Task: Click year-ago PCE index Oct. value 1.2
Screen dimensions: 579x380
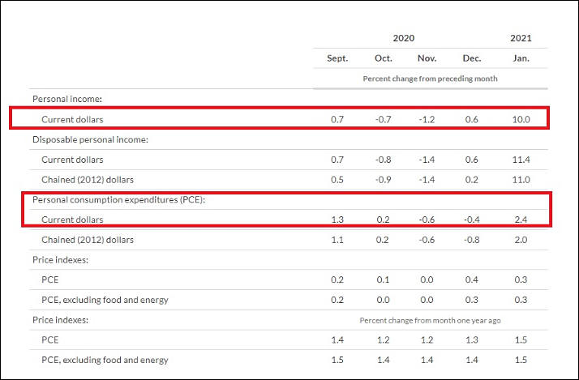Action: [x=383, y=339]
